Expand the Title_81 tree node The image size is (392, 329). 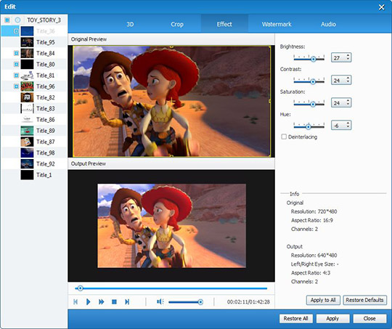(16, 76)
